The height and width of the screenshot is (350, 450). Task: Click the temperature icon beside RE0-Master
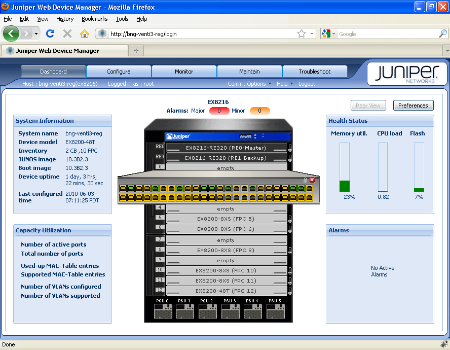click(x=290, y=148)
